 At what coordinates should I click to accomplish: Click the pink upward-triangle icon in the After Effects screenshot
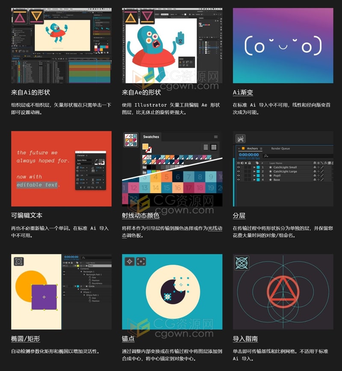(x=20, y=17)
